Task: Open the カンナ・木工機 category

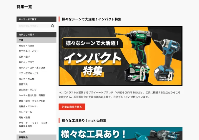Action: click(26, 79)
